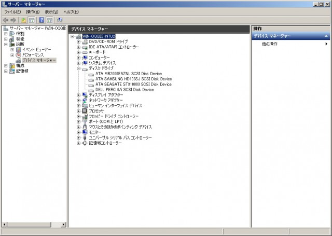Collapse the ディスク ドライブ node
The height and width of the screenshot is (236, 332).
(79, 68)
